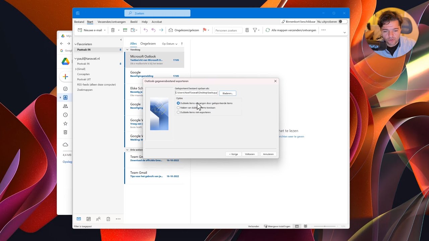Open the Concepten folder
Screen dimensions: 429x241
point(83,74)
